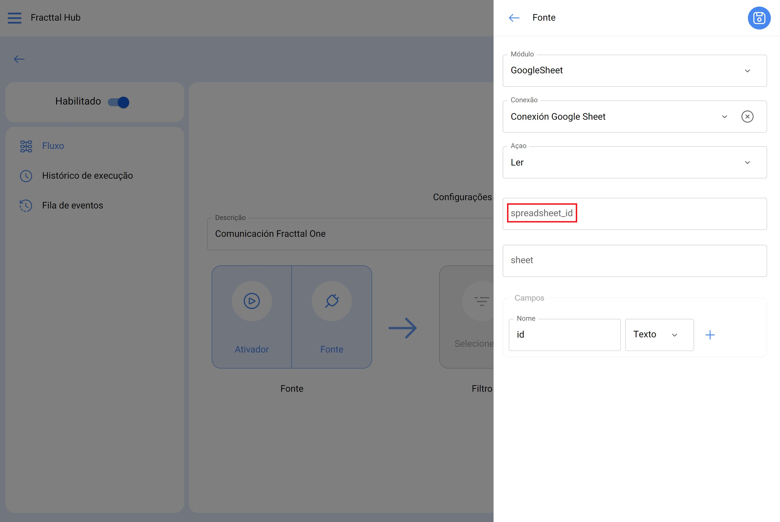
Task: Open the Módulo dropdown showing GoogleSheet
Action: click(x=634, y=70)
